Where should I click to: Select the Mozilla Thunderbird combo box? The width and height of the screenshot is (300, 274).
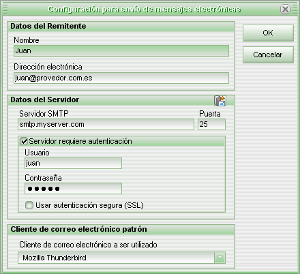point(121,258)
